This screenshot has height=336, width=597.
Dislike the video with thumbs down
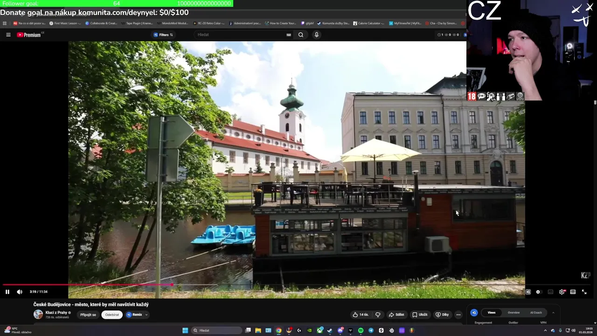point(378,315)
